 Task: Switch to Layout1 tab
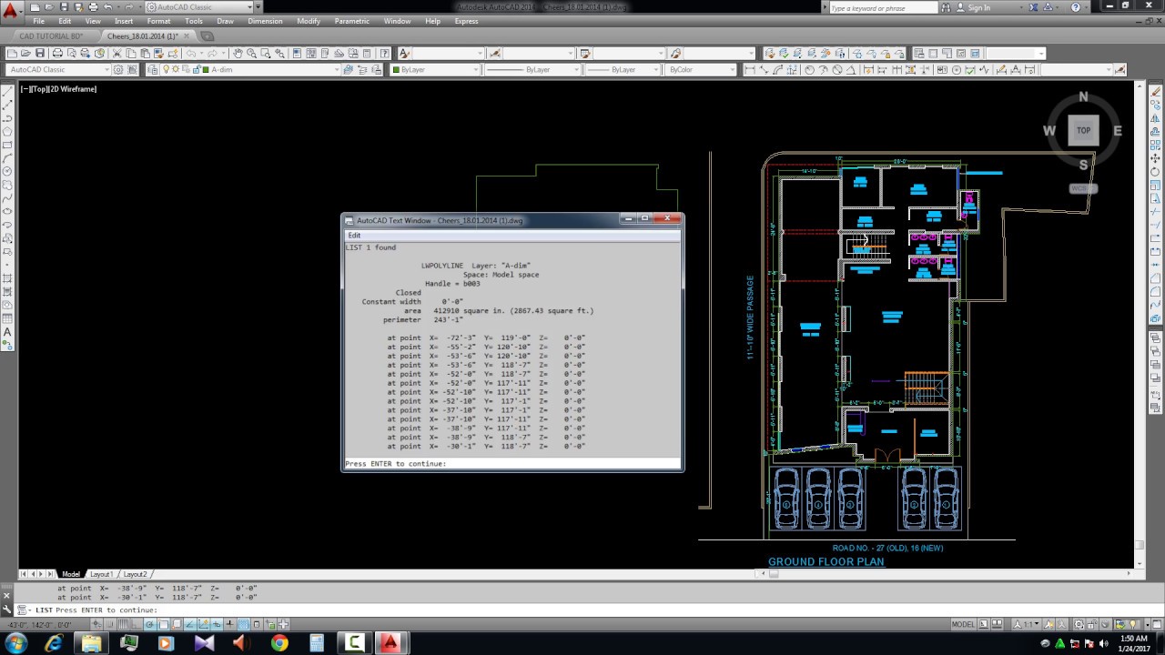[x=101, y=574]
